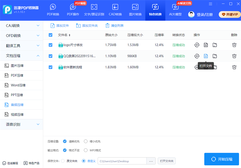Delete the logo尺寸修改 row
The image size is (241, 168).
click(234, 45)
